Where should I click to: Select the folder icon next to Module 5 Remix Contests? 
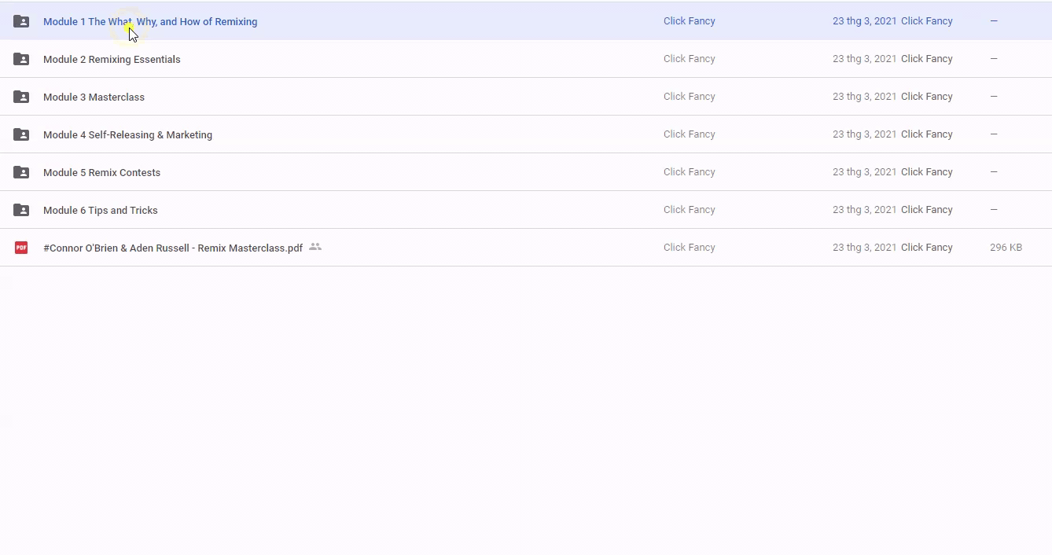[x=21, y=172]
